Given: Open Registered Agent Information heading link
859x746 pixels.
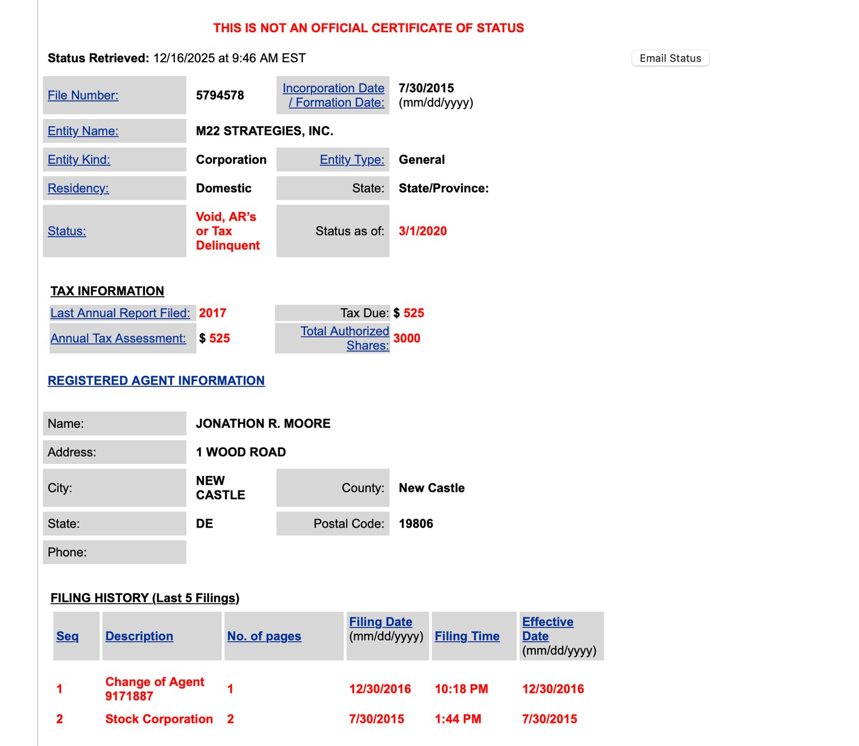Looking at the screenshot, I should (x=156, y=381).
